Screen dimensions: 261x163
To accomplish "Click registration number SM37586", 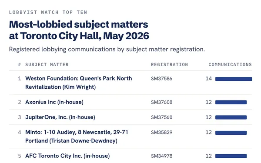I will pyautogui.click(x=162, y=79).
